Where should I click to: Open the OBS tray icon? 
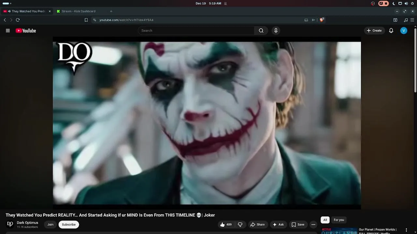373,3
